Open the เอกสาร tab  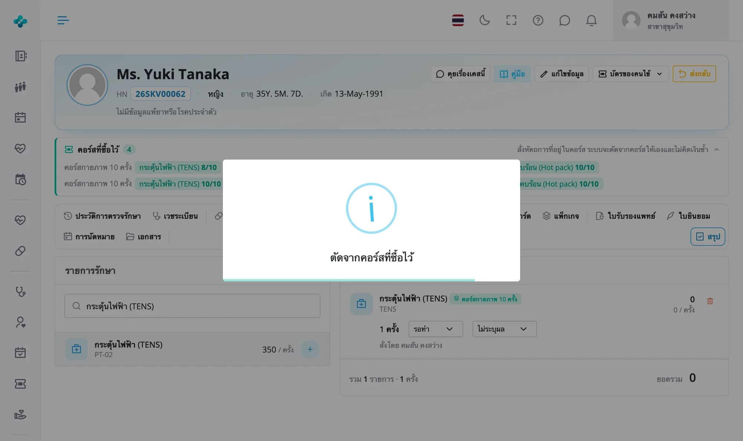click(143, 236)
